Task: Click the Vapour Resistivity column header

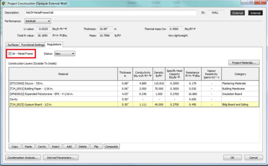Action: [211, 74]
